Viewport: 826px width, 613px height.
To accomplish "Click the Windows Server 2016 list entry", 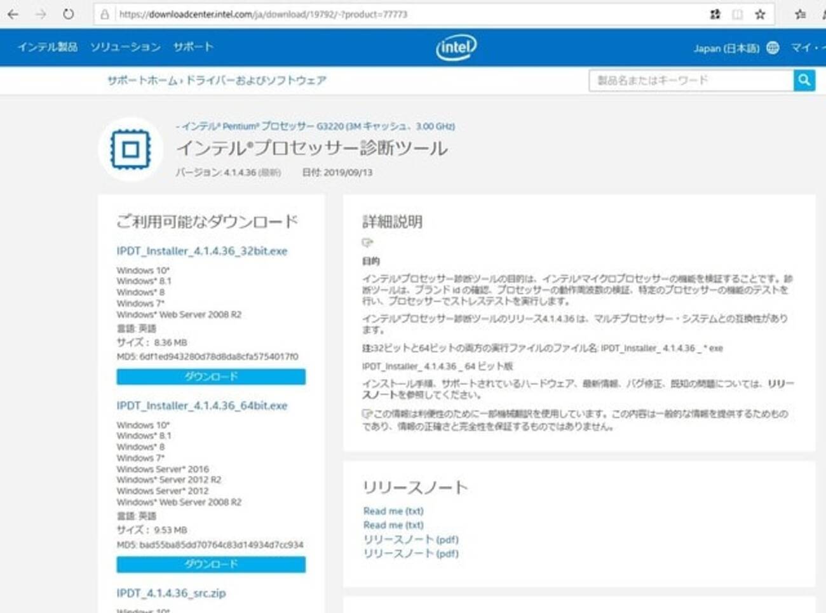I will pos(163,469).
